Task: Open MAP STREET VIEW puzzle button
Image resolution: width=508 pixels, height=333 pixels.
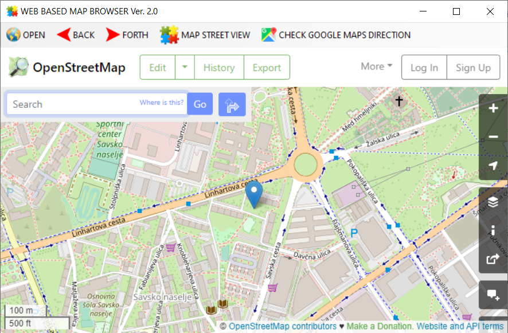Action: click(x=205, y=35)
